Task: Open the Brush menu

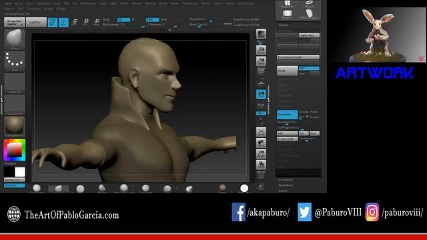Action: click(19, 3)
